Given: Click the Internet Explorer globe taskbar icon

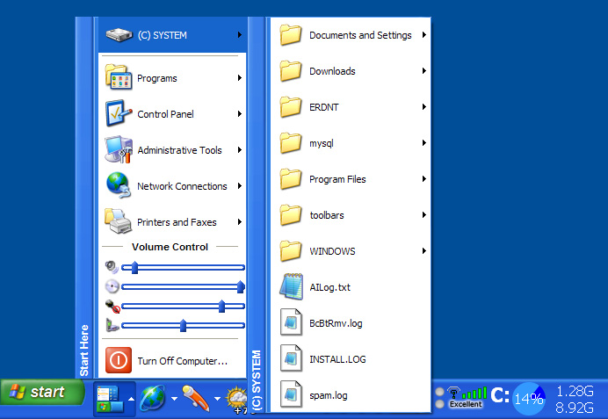Looking at the screenshot, I should pos(152,398).
